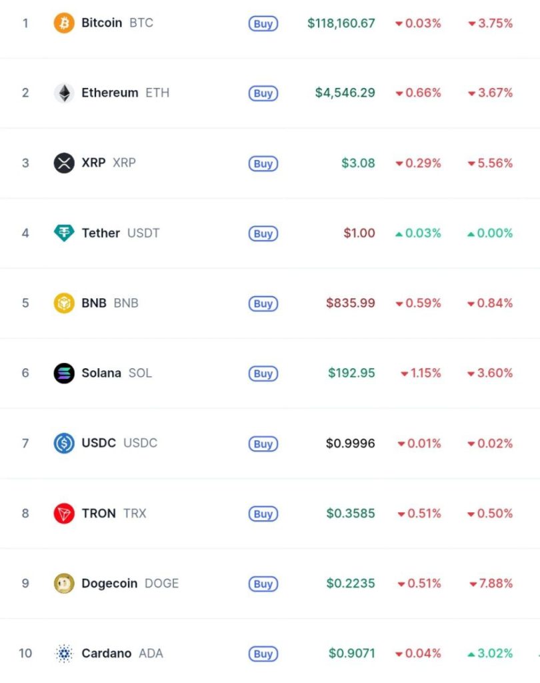Viewport: 540px width, 683px height.
Task: Click Buy button in Cardano row
Action: pos(263,654)
